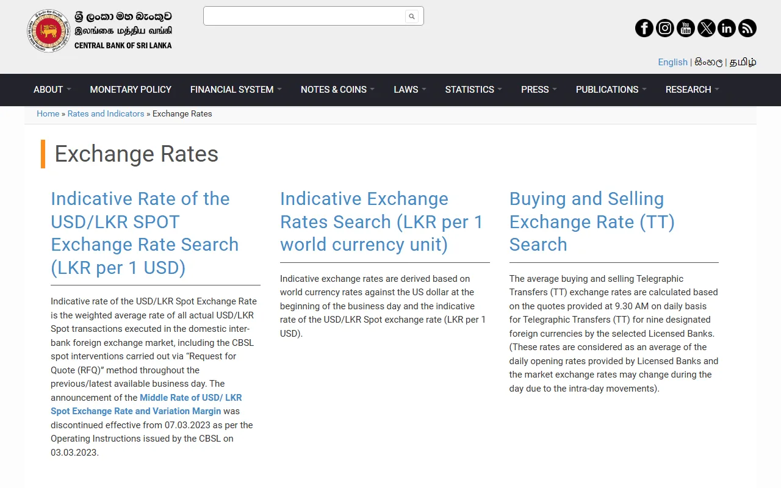Open Buying and Selling Exchange Rate (TT) Search
Viewport: 781px width, 488px height.
coord(592,221)
